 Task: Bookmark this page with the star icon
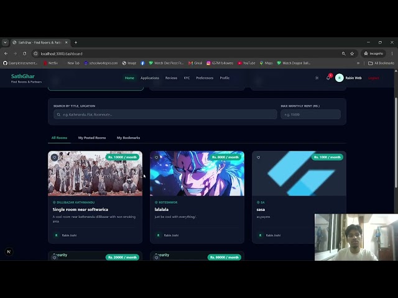pyautogui.click(x=352, y=53)
